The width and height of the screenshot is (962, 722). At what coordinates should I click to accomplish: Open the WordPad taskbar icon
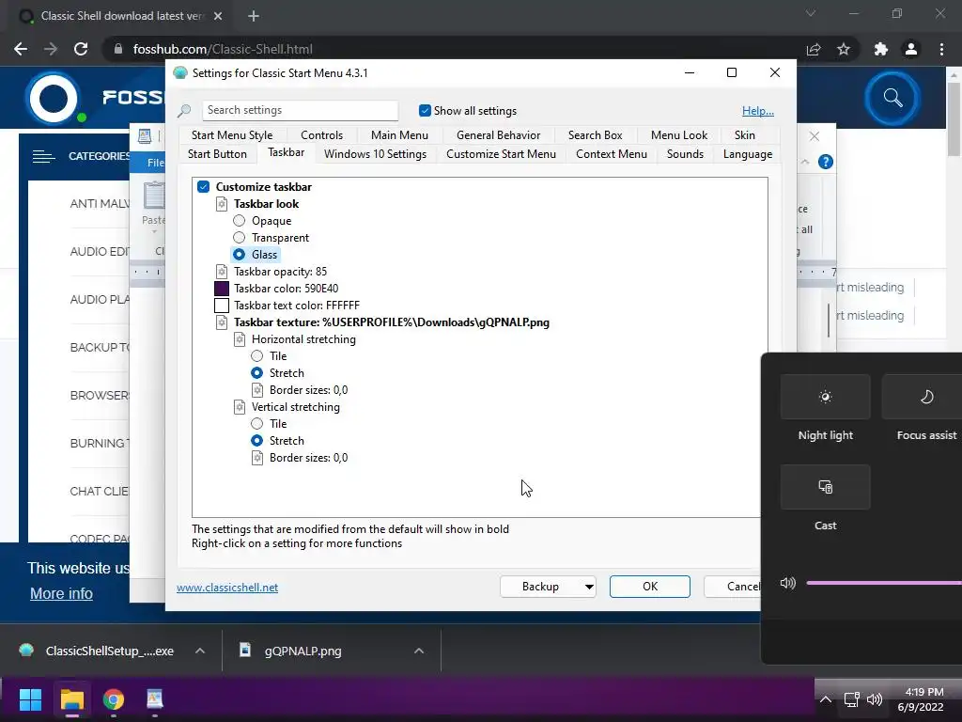[x=155, y=699]
